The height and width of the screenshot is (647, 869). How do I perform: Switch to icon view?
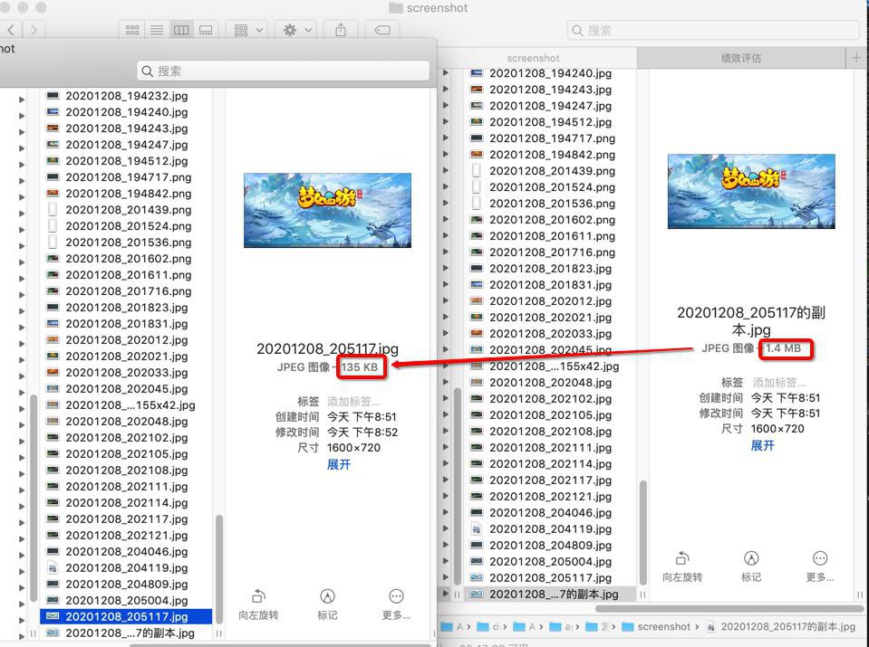point(132,30)
